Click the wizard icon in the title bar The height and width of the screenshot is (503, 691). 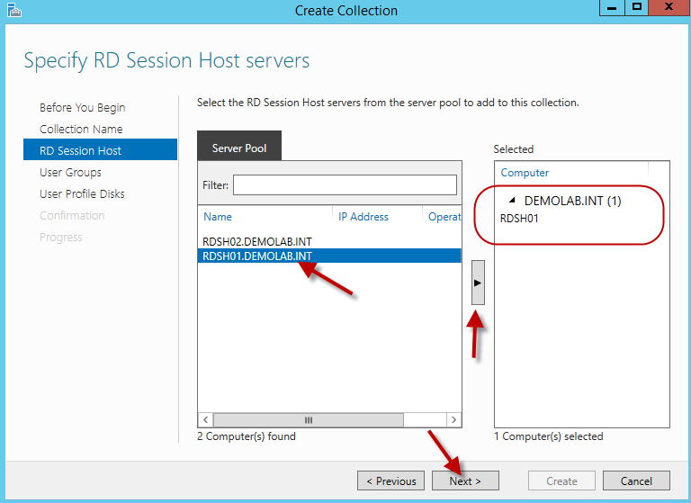coord(12,11)
